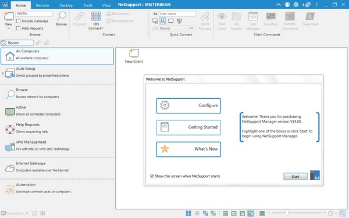Open the View ribbon tab
Viewport: 349px width, 218px height.
tap(106, 5)
